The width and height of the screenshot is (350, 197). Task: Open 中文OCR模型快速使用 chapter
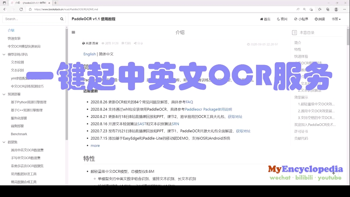coord(24,47)
